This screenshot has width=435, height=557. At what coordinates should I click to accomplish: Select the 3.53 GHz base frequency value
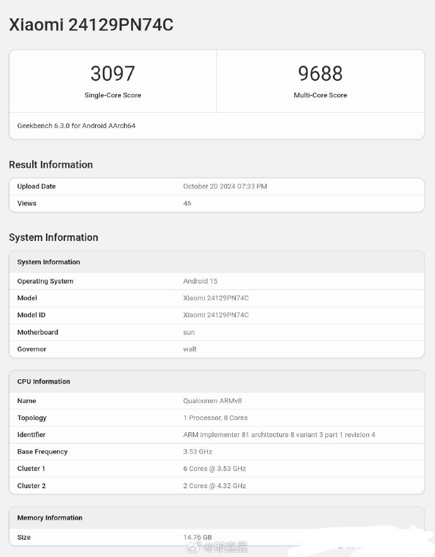tap(198, 452)
